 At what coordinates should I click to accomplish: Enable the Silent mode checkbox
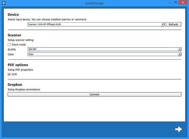click(x=9, y=45)
